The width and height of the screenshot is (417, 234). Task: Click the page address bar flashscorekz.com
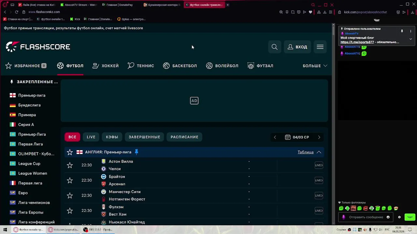[x=44, y=12]
